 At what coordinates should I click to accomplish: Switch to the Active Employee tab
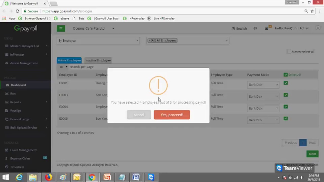(x=69, y=60)
